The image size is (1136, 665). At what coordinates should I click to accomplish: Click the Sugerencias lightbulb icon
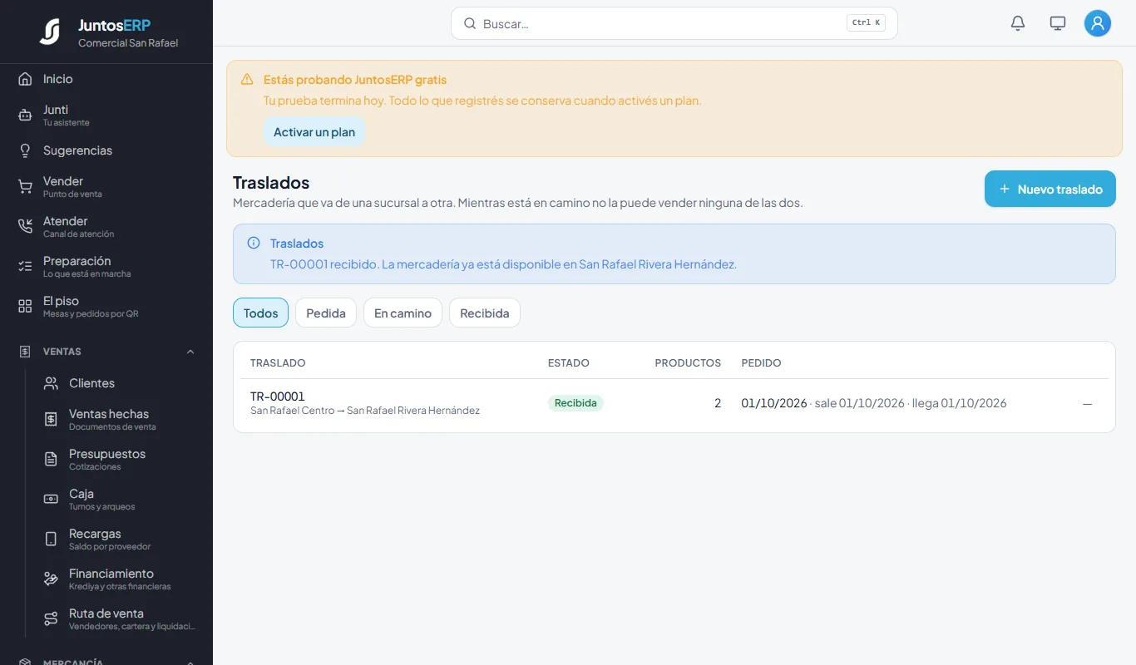tap(25, 150)
